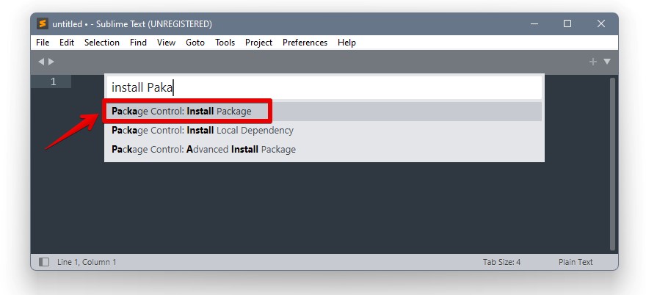Select Package Control: Install Package
Image resolution: width=646 pixels, height=295 pixels.
click(181, 112)
